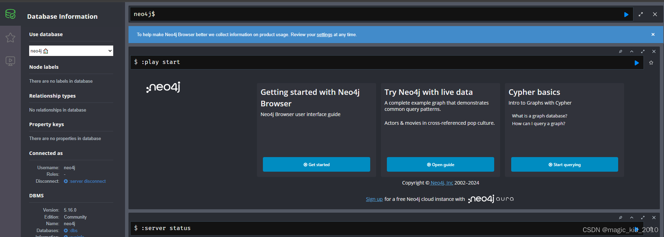
Task: Click the 'Try Neo4j with live data' heading
Action: (429, 92)
